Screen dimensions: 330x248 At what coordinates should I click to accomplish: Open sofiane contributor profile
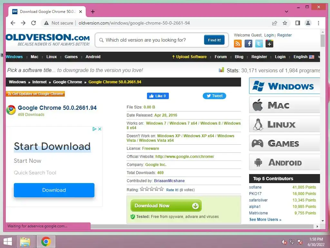[255, 187]
